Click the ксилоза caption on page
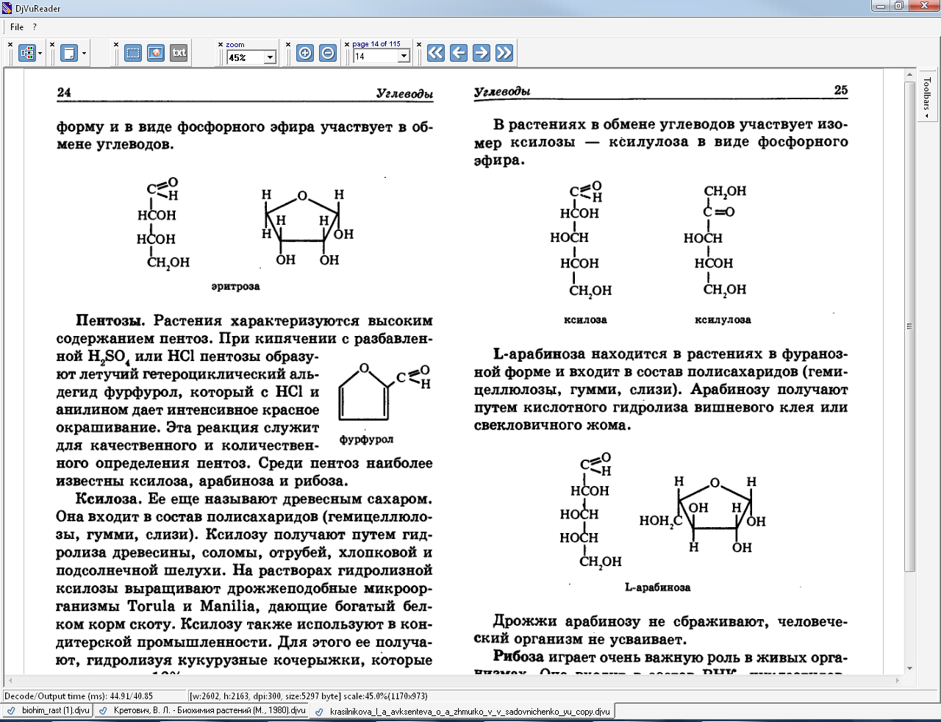This screenshot has height=722, width=941. (x=585, y=320)
